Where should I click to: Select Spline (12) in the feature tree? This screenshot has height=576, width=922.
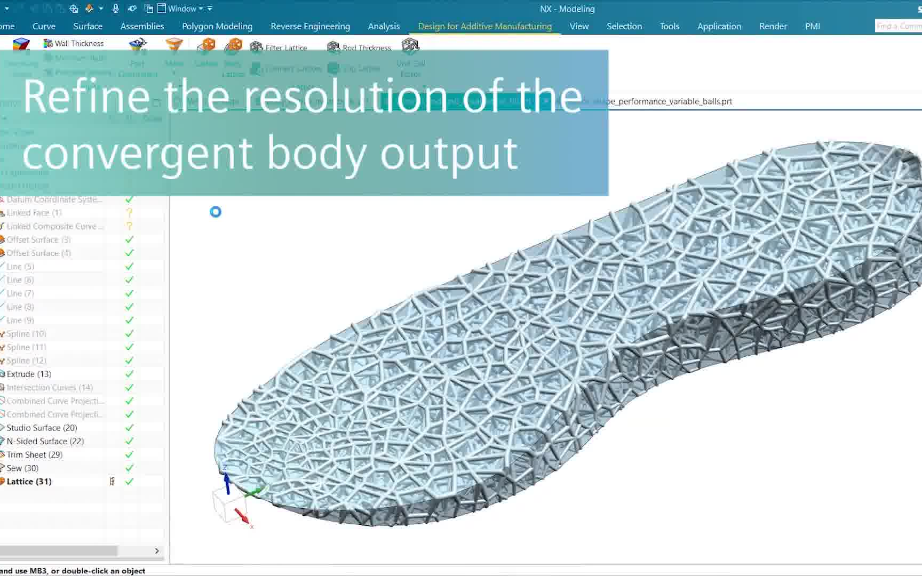[26, 361]
